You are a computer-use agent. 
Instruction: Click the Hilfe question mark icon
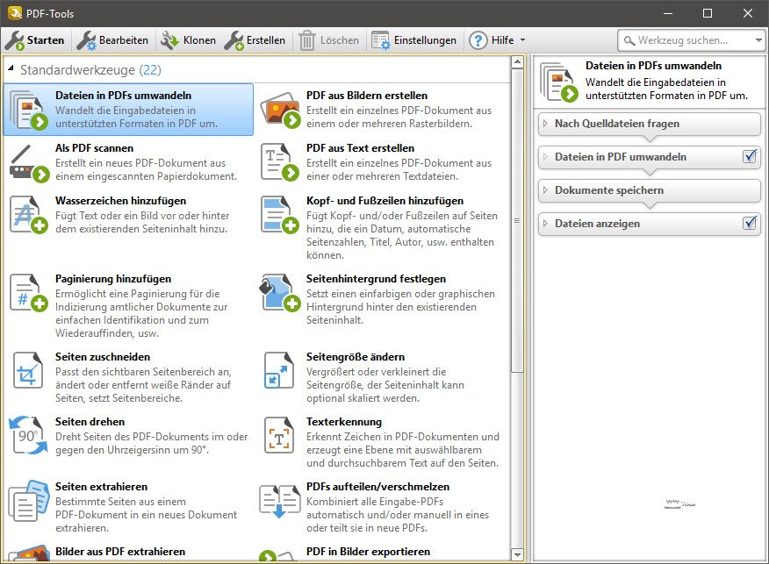[478, 40]
